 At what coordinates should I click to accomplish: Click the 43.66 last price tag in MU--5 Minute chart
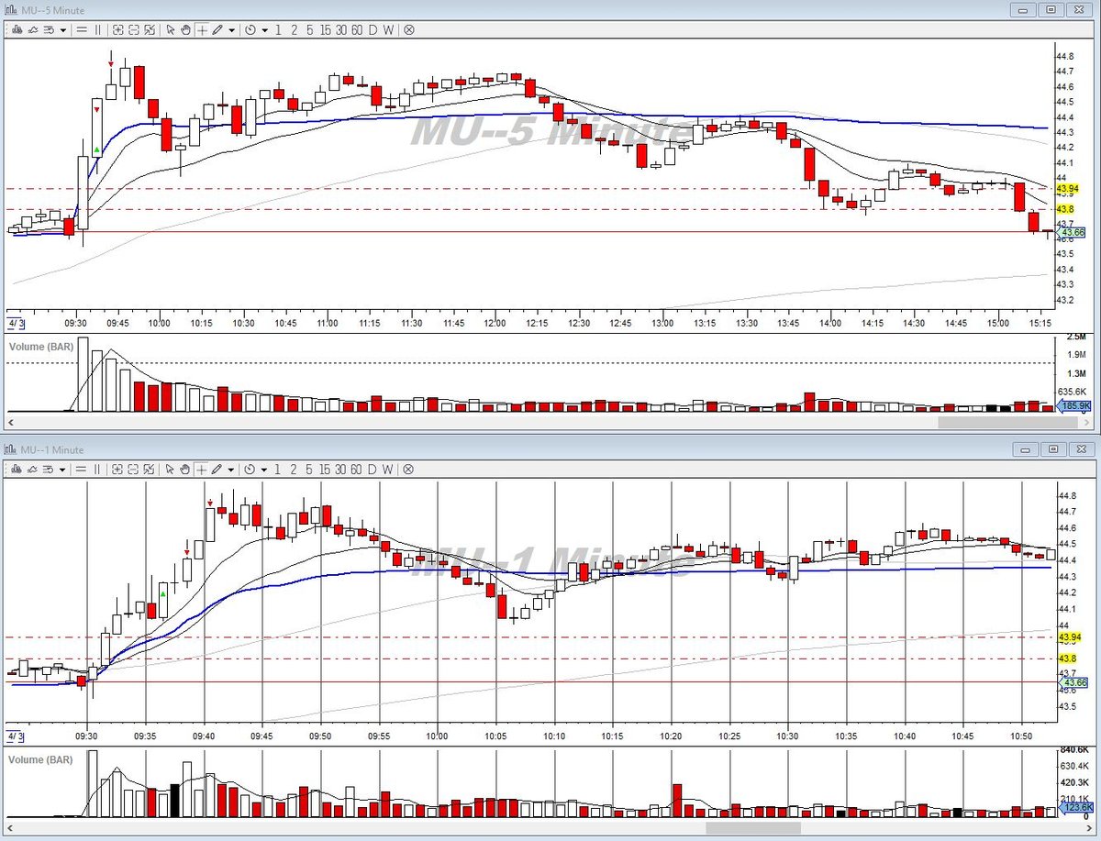(x=1073, y=232)
